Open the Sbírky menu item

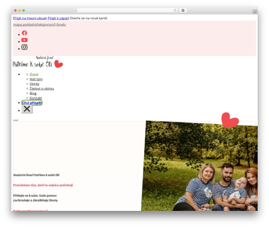(x=34, y=84)
